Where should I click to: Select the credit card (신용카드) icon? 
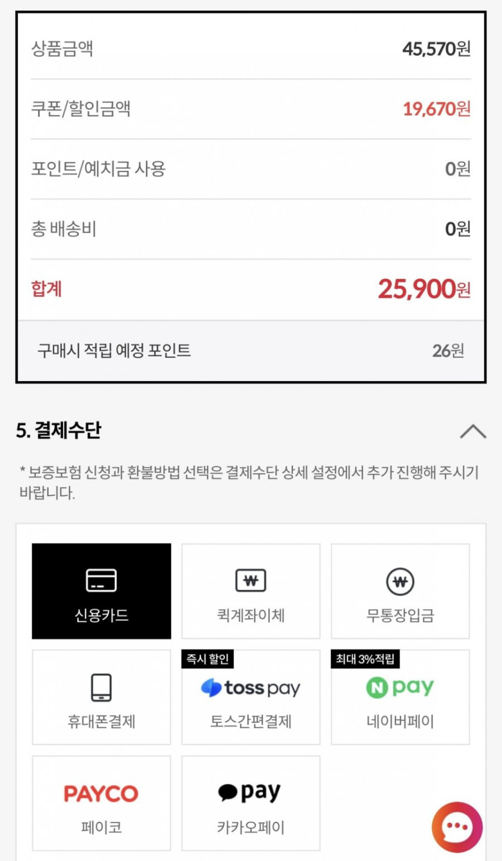coord(101,580)
